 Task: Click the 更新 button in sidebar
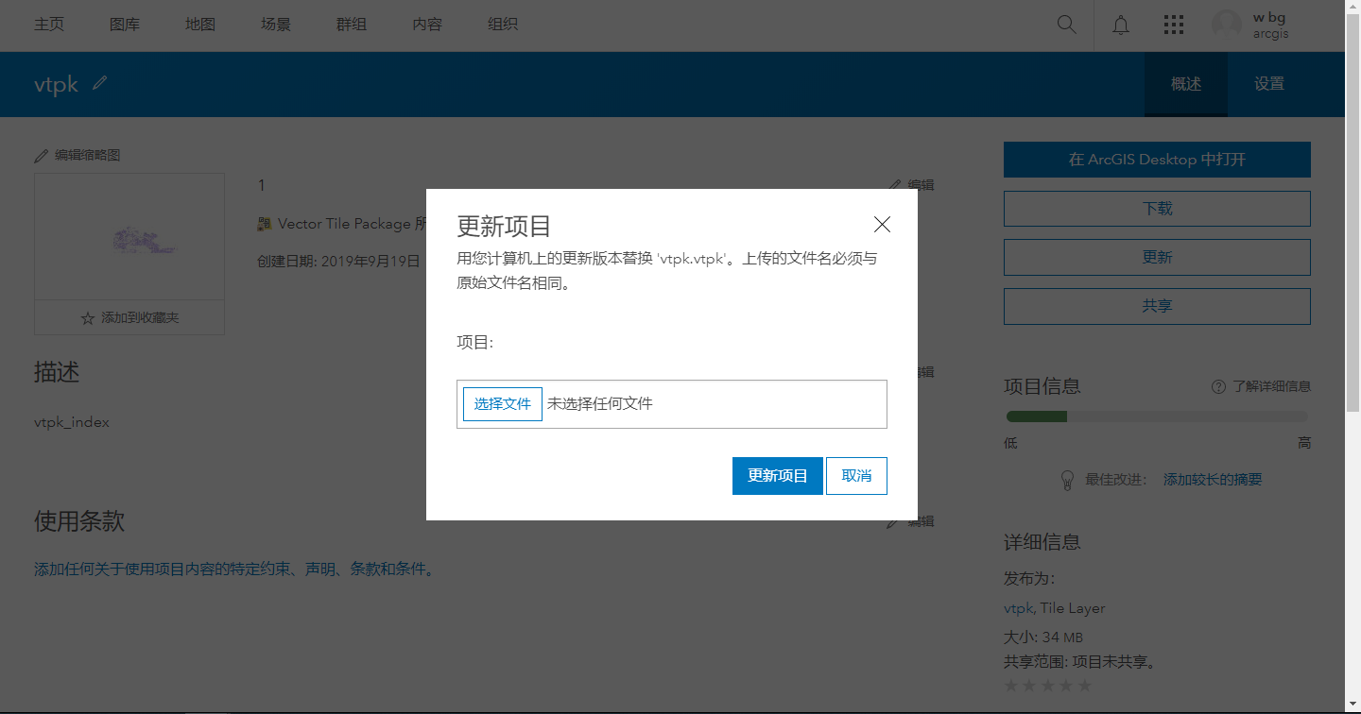point(1157,258)
